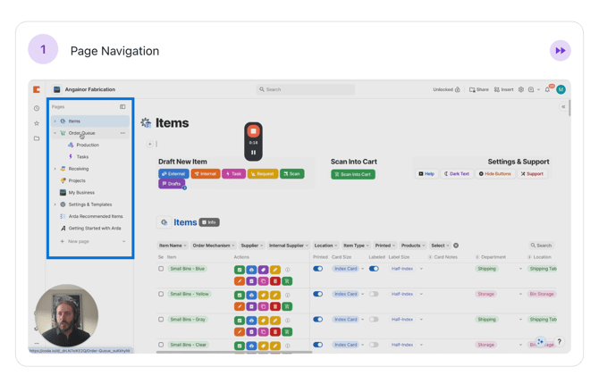Open favorites star in left rail

coord(37,123)
